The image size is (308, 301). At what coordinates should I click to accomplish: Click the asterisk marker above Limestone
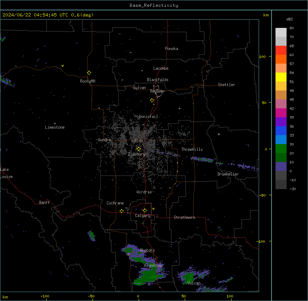point(55,124)
